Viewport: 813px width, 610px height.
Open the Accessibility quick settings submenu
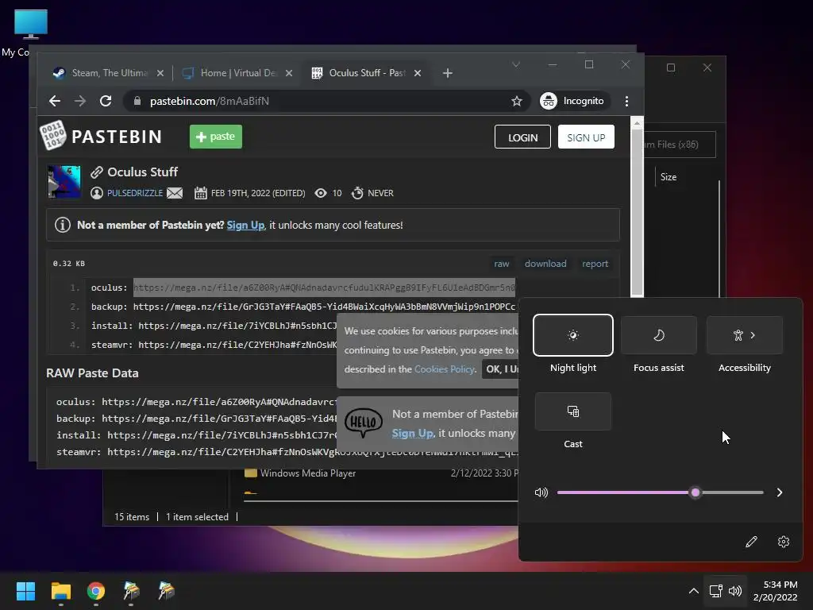tap(745, 335)
